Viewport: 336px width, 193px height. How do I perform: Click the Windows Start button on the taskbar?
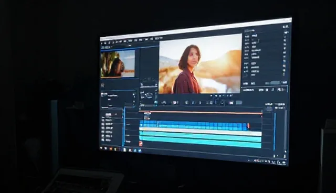102,148
